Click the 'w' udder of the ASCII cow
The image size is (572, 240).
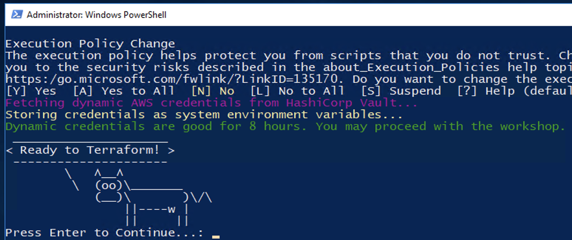[x=171, y=209]
